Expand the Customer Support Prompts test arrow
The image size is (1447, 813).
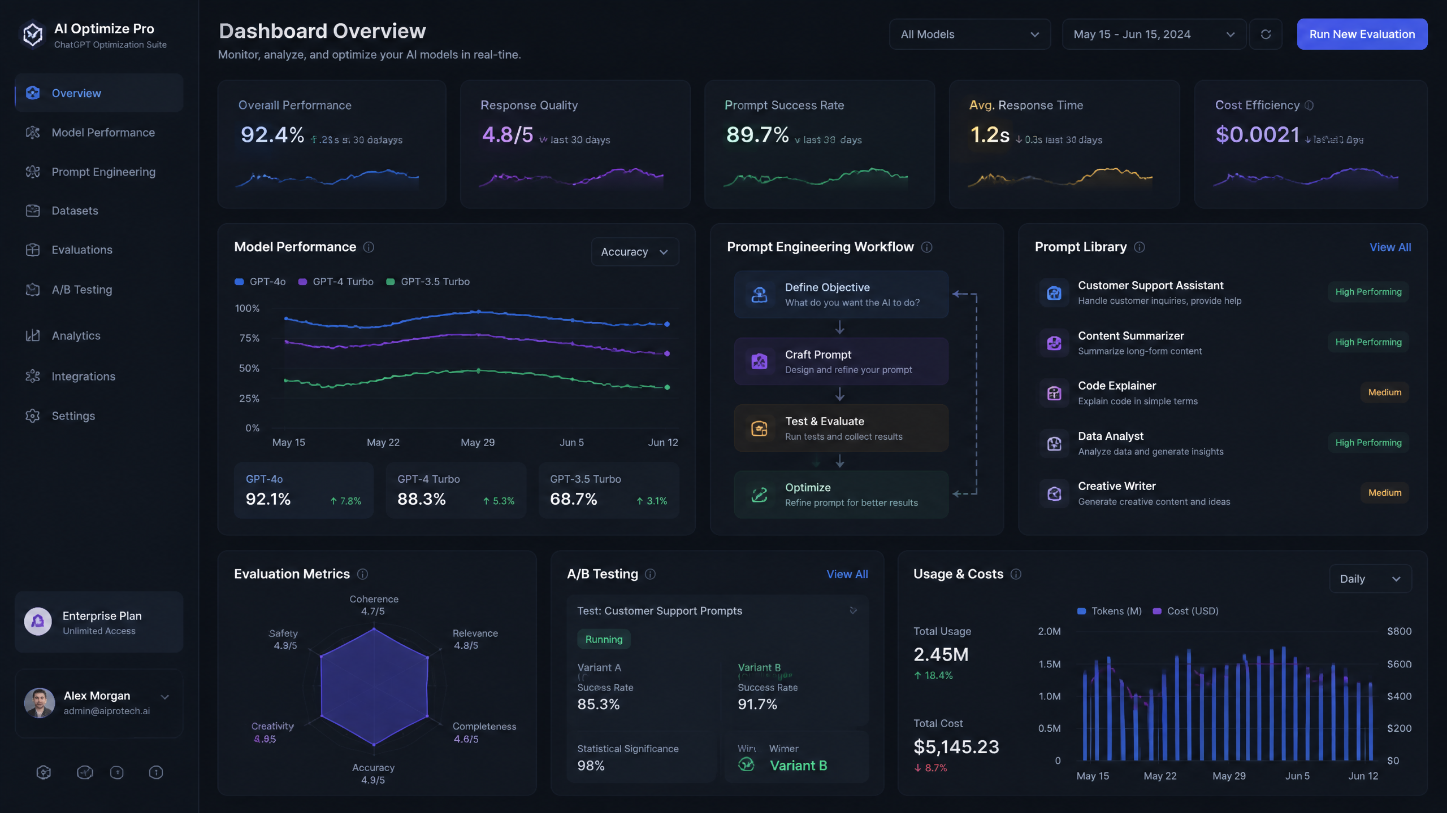(x=853, y=610)
